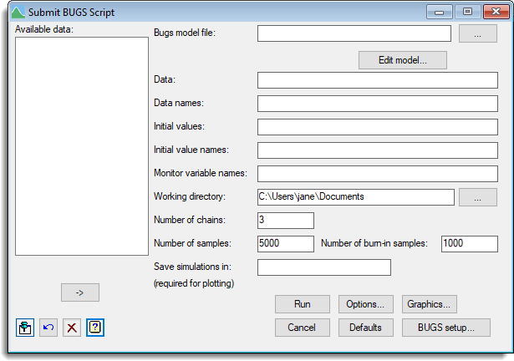Viewport: 514px width, 361px height.
Task: Click the pin dialog icon
Action: click(x=25, y=328)
